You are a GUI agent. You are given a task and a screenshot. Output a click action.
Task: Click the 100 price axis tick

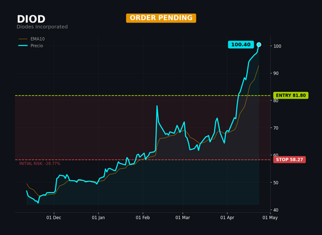(278, 46)
